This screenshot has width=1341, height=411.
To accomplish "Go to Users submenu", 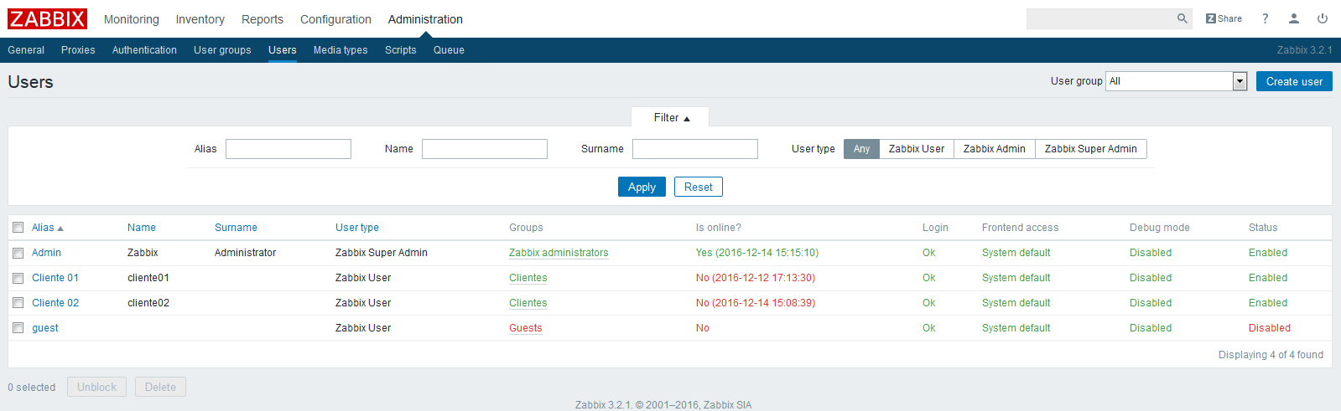I will point(283,50).
